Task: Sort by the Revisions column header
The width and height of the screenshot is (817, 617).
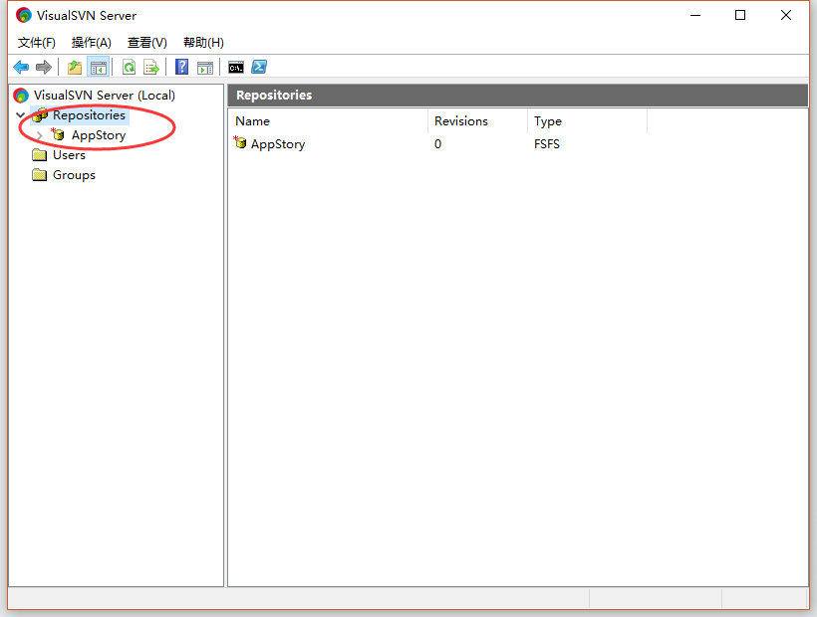Action: pos(477,121)
